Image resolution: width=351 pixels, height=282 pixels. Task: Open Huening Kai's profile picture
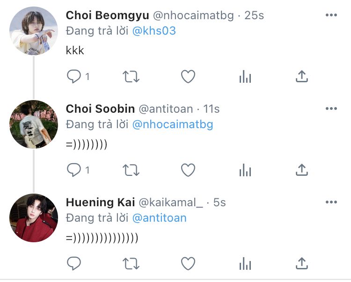click(x=34, y=218)
